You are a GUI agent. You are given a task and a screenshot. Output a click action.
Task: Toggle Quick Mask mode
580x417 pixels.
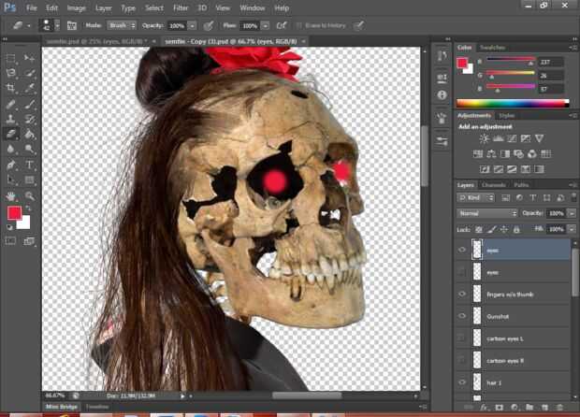(10, 241)
